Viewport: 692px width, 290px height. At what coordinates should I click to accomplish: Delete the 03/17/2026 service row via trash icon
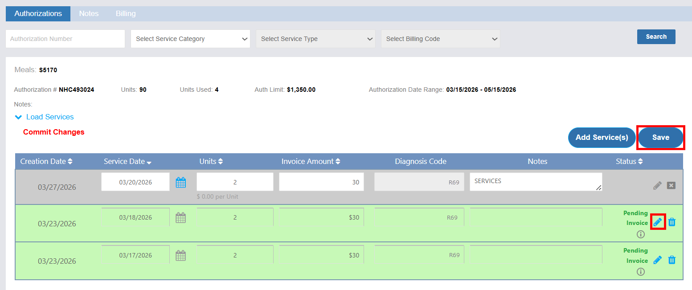[x=672, y=260]
